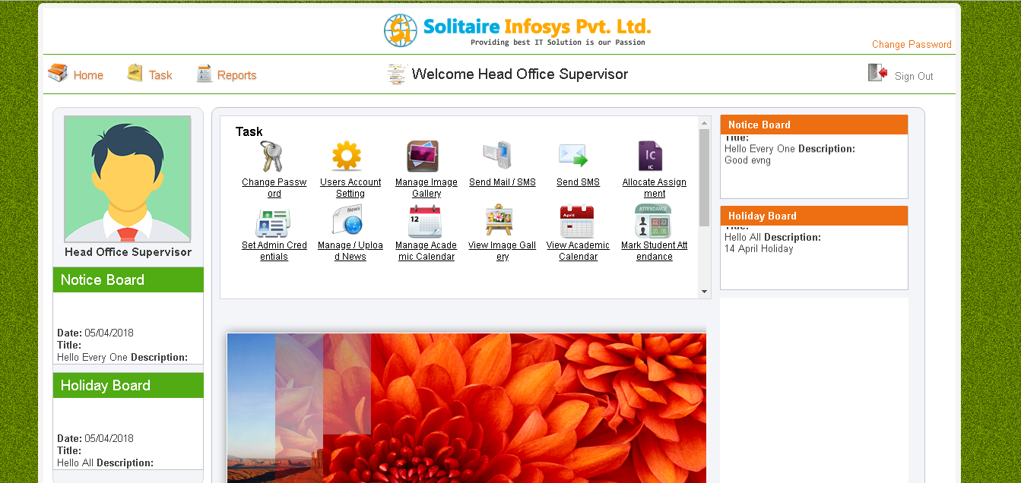This screenshot has height=483, width=1021.
Task: Open the 'Allocate Assignment' text link
Action: pos(655,188)
